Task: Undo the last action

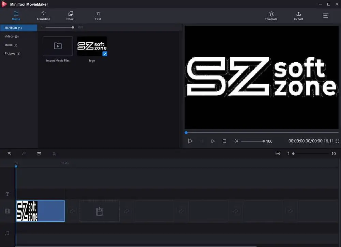Action: (9, 153)
